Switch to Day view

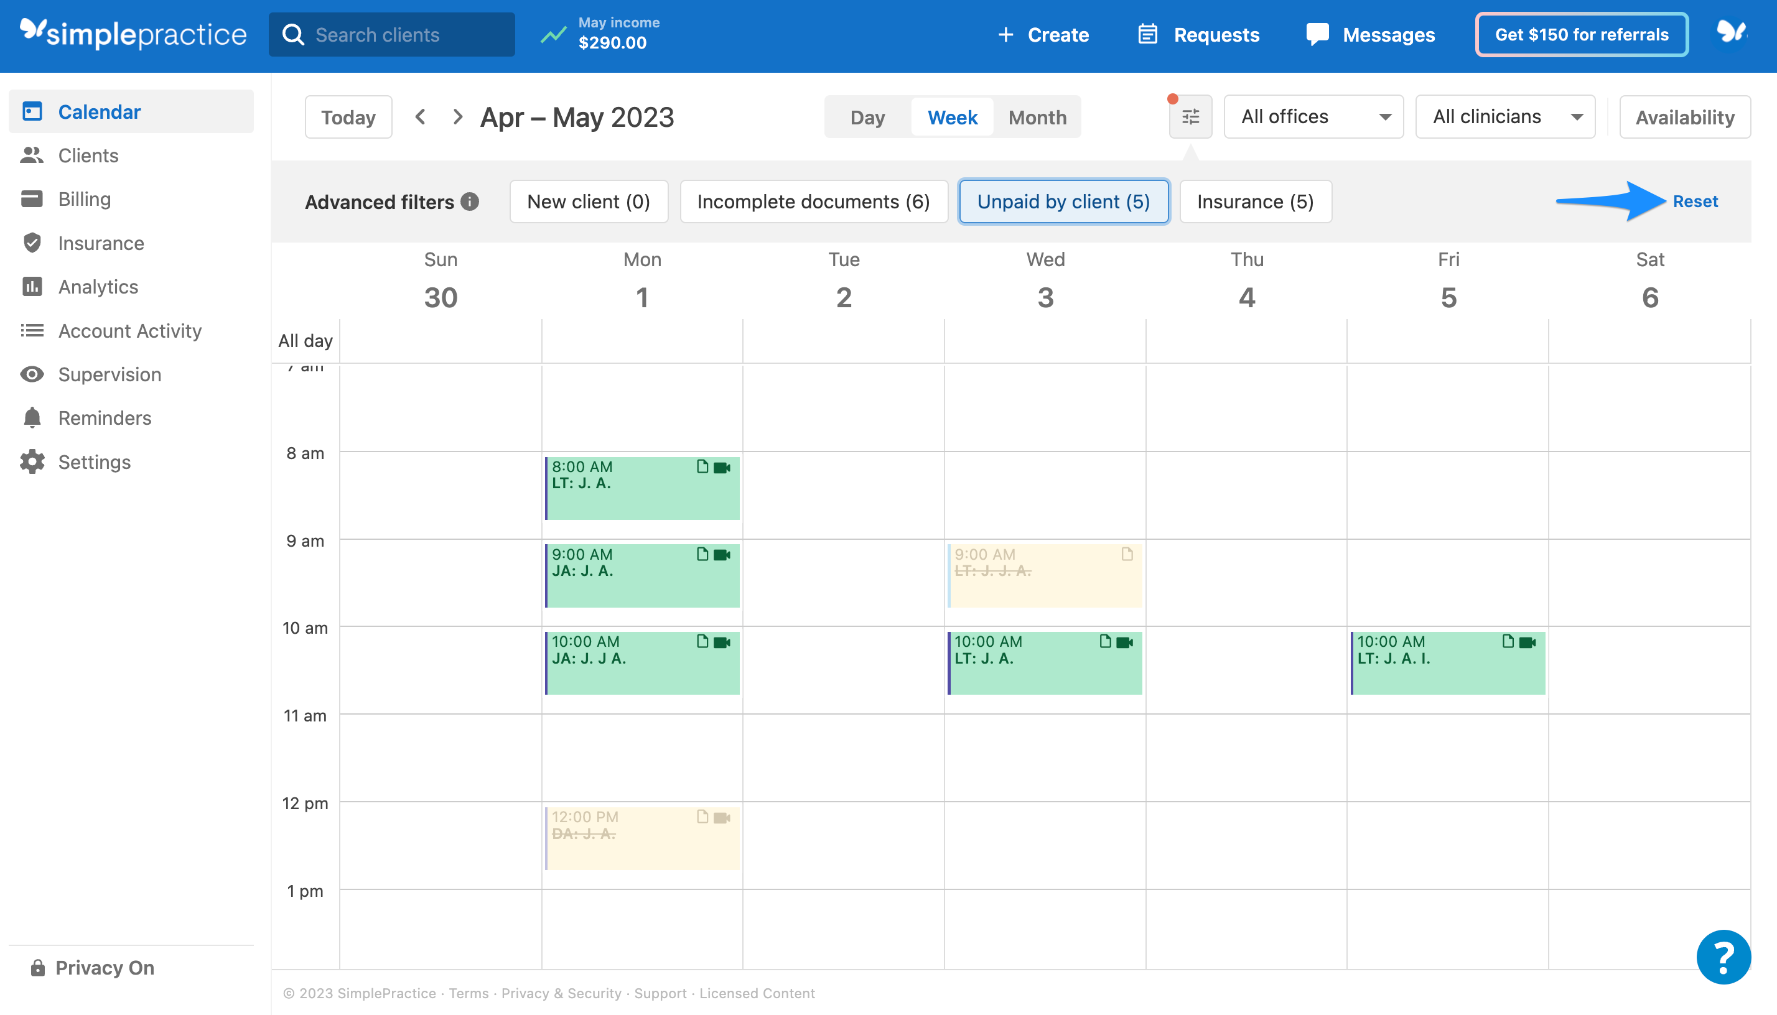point(867,117)
